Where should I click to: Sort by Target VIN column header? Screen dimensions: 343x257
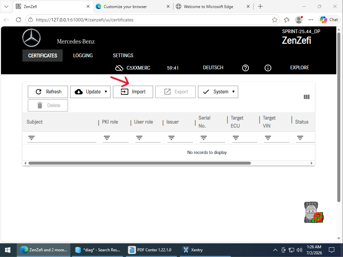tap(269, 122)
